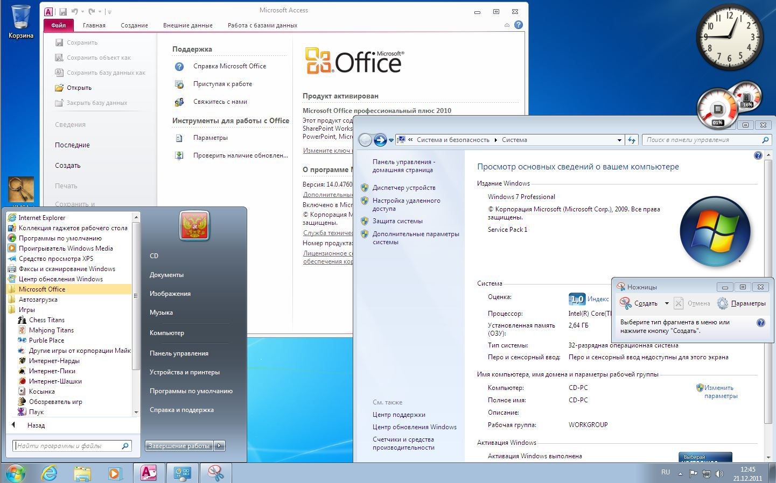Open the Файл tab in Access

58,25
